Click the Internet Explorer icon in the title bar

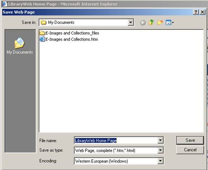pos(5,4)
